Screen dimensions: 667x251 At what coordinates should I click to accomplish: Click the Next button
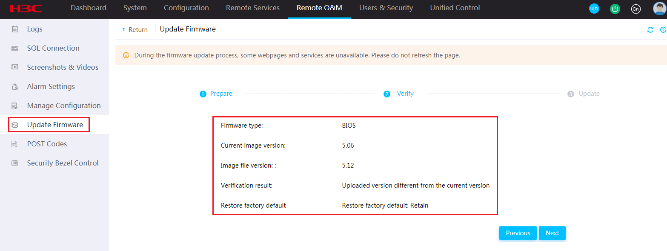point(552,233)
